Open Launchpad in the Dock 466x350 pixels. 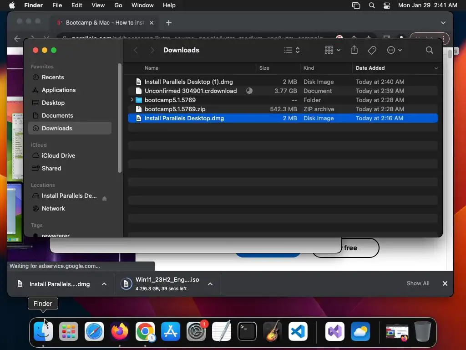point(69,331)
